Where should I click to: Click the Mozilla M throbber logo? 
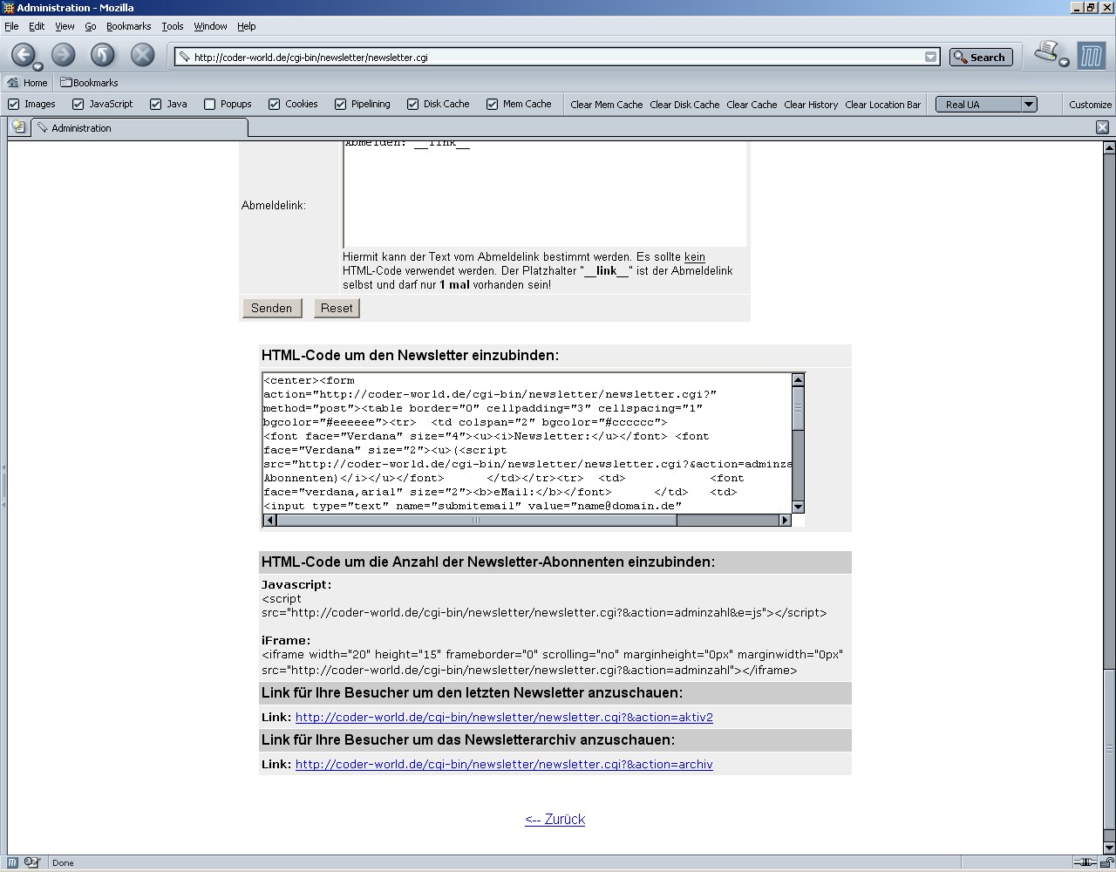tap(1091, 56)
